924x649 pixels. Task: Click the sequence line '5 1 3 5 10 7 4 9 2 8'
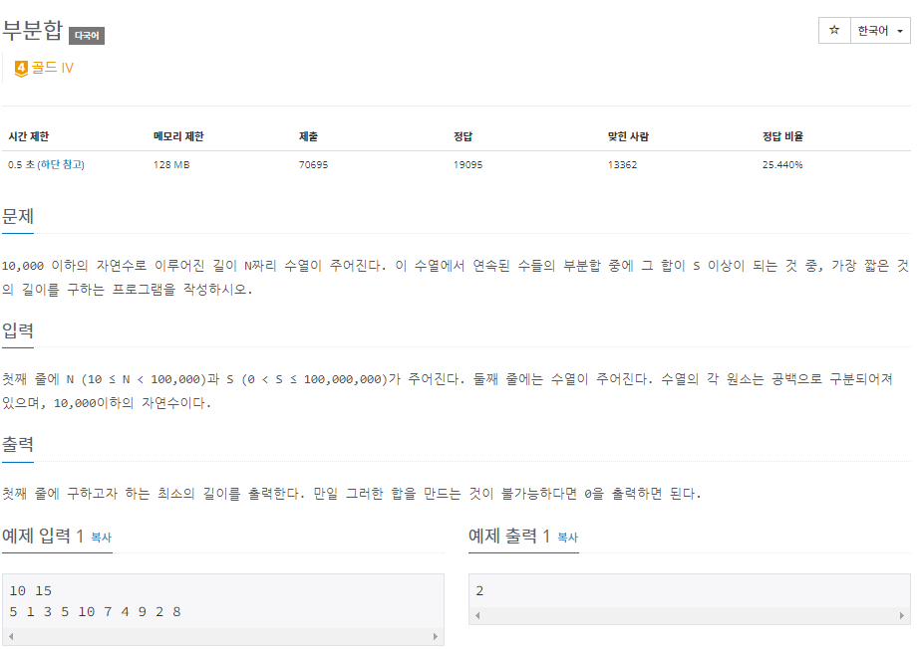[95, 612]
